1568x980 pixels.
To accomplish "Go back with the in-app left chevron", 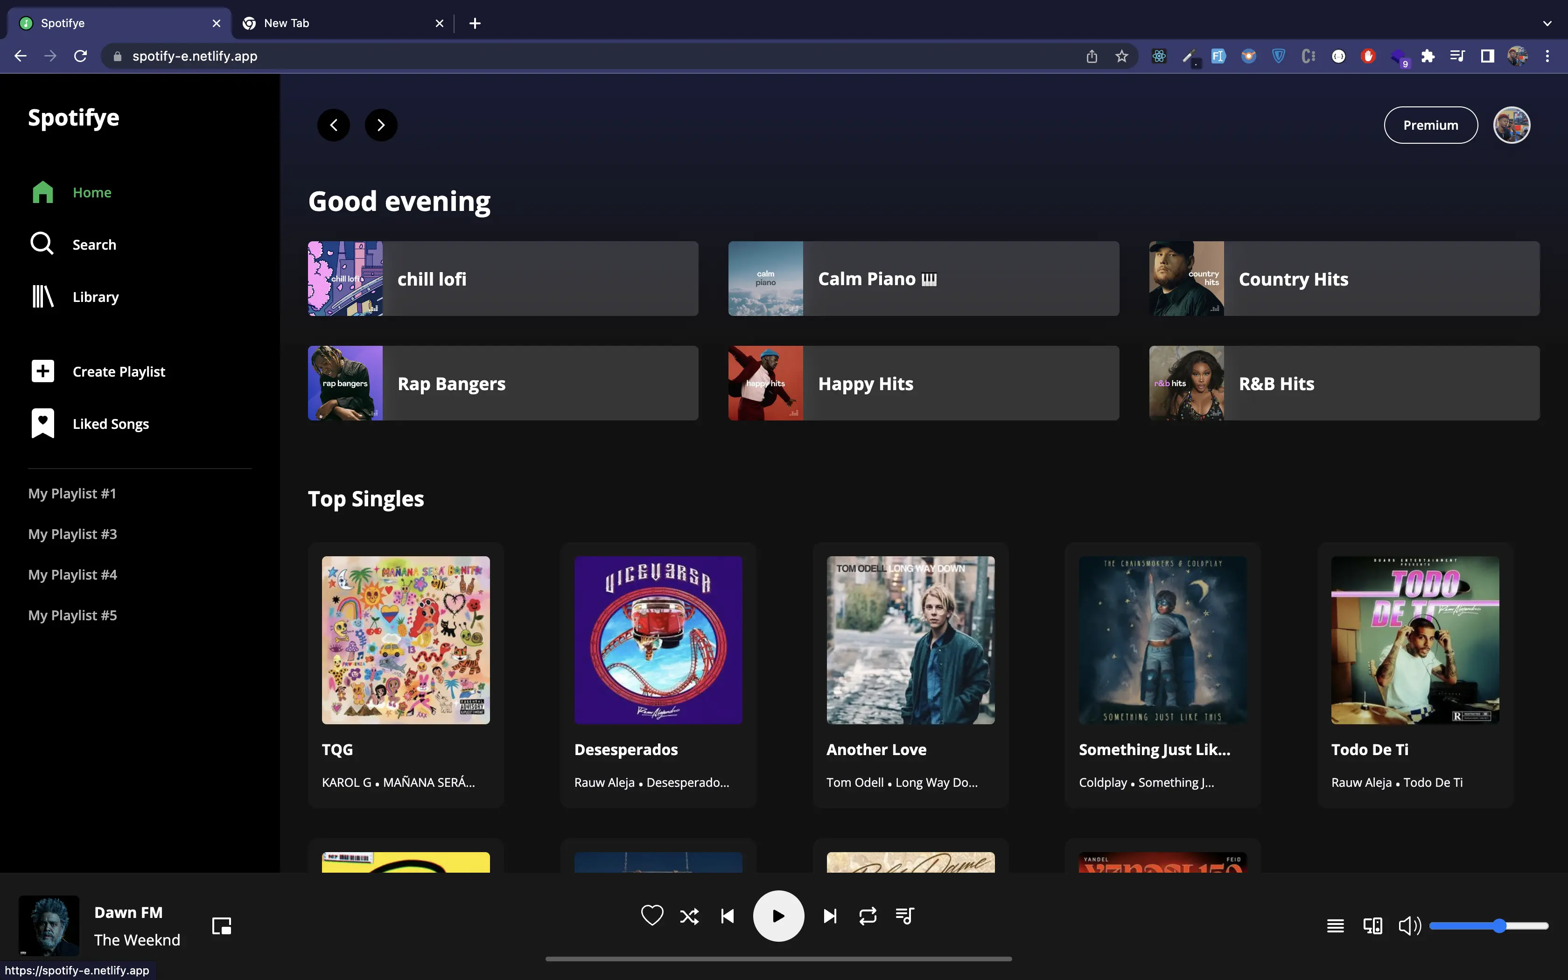I will pos(334,125).
